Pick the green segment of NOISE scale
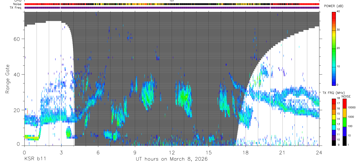 [x=344, y=122]
